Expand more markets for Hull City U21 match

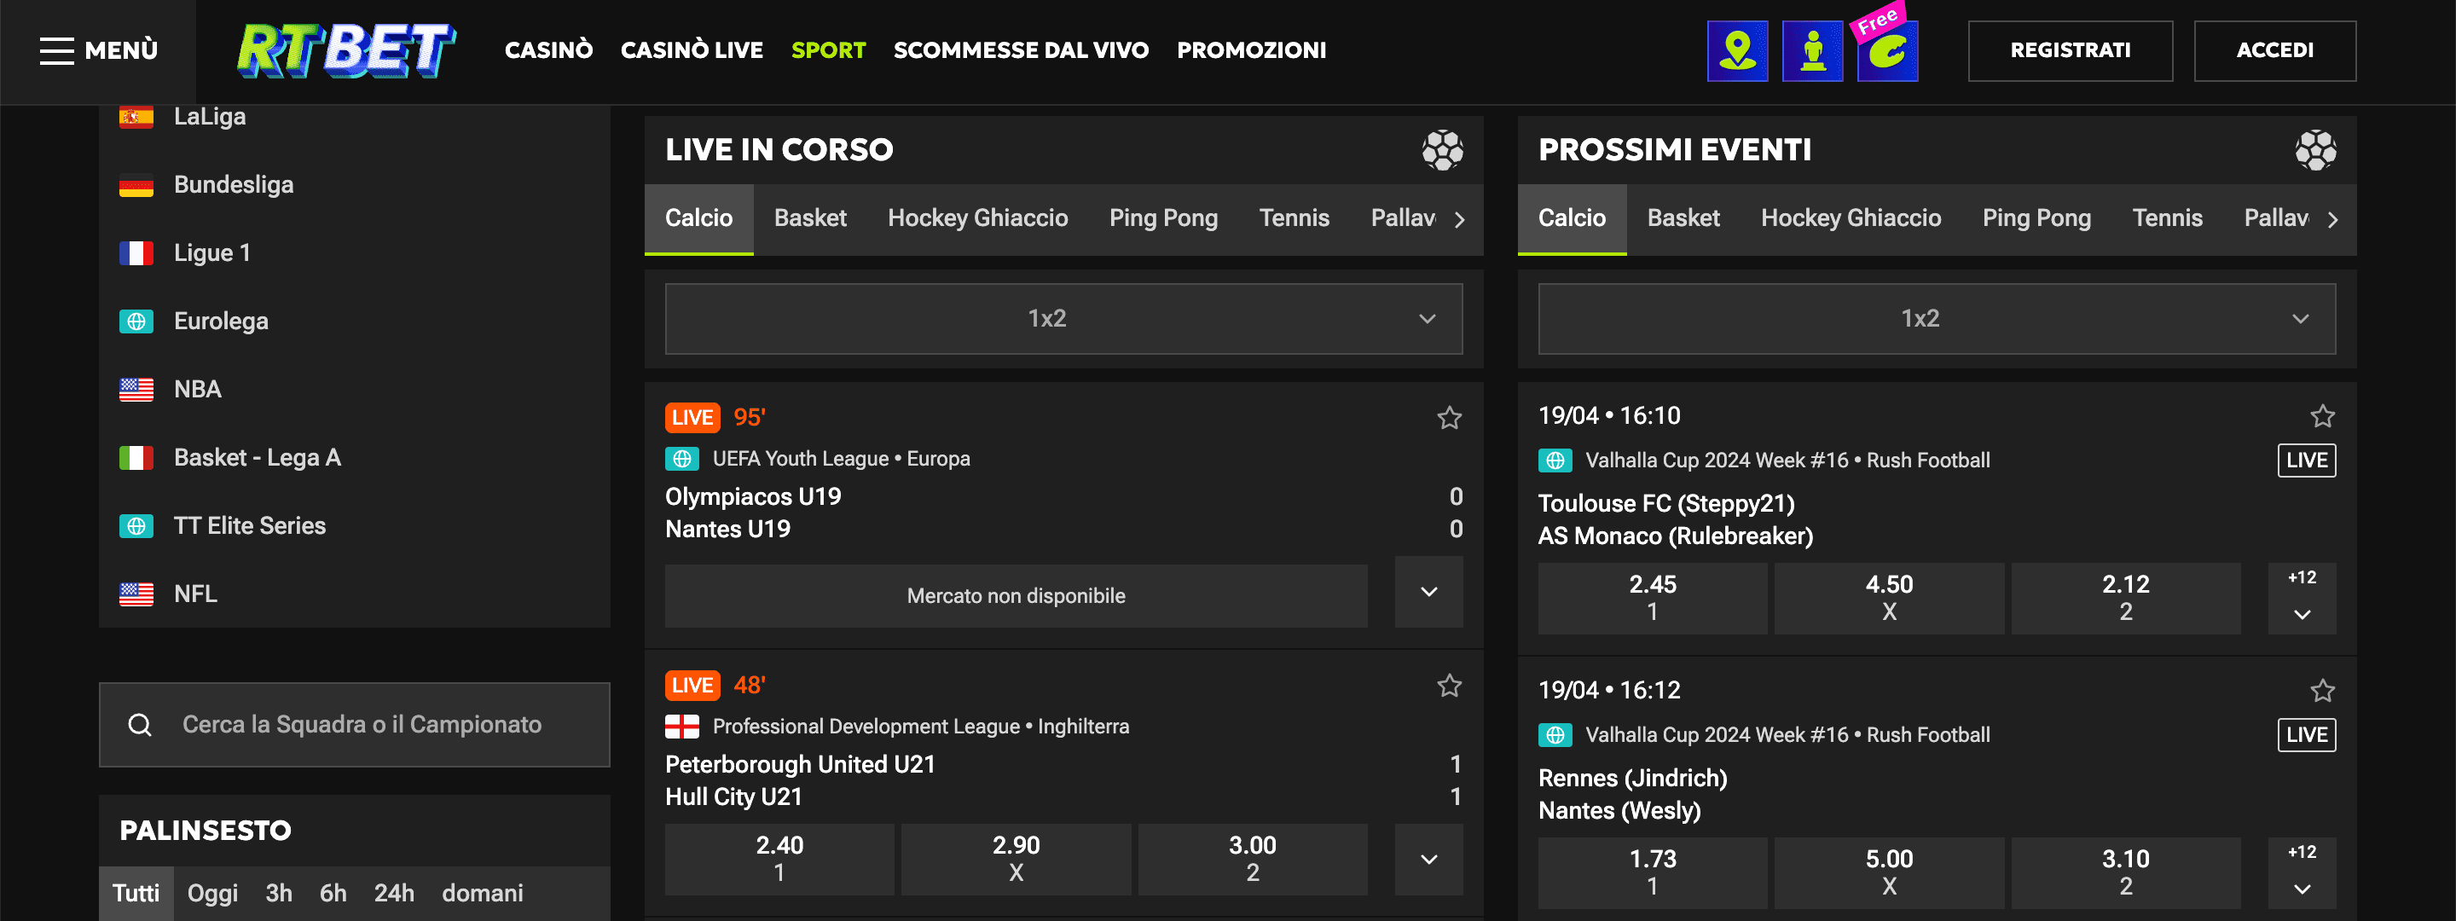tap(1428, 859)
